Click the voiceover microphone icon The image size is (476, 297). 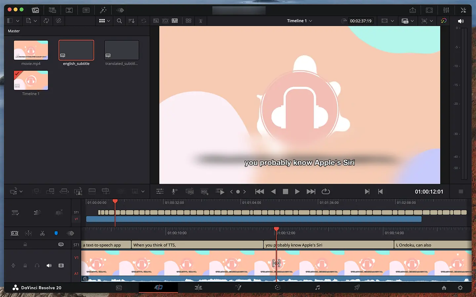pyautogui.click(x=175, y=192)
